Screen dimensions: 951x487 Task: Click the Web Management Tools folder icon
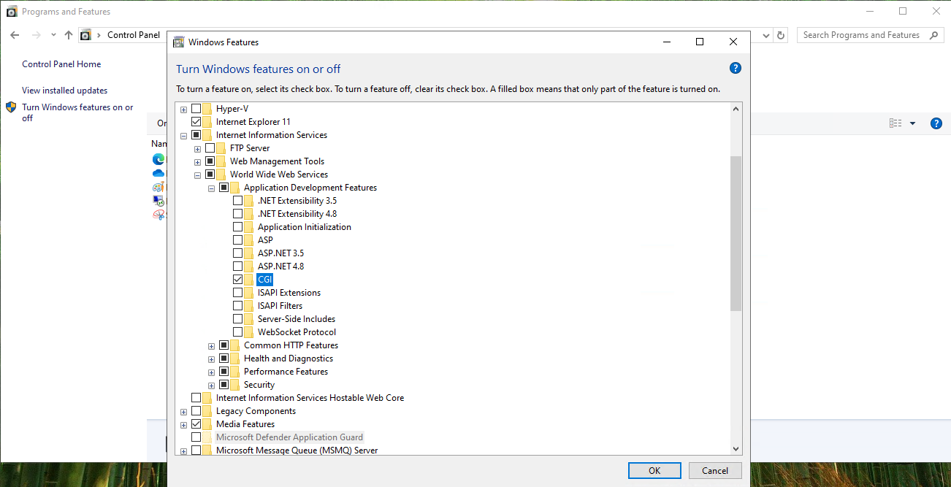pyautogui.click(x=221, y=161)
